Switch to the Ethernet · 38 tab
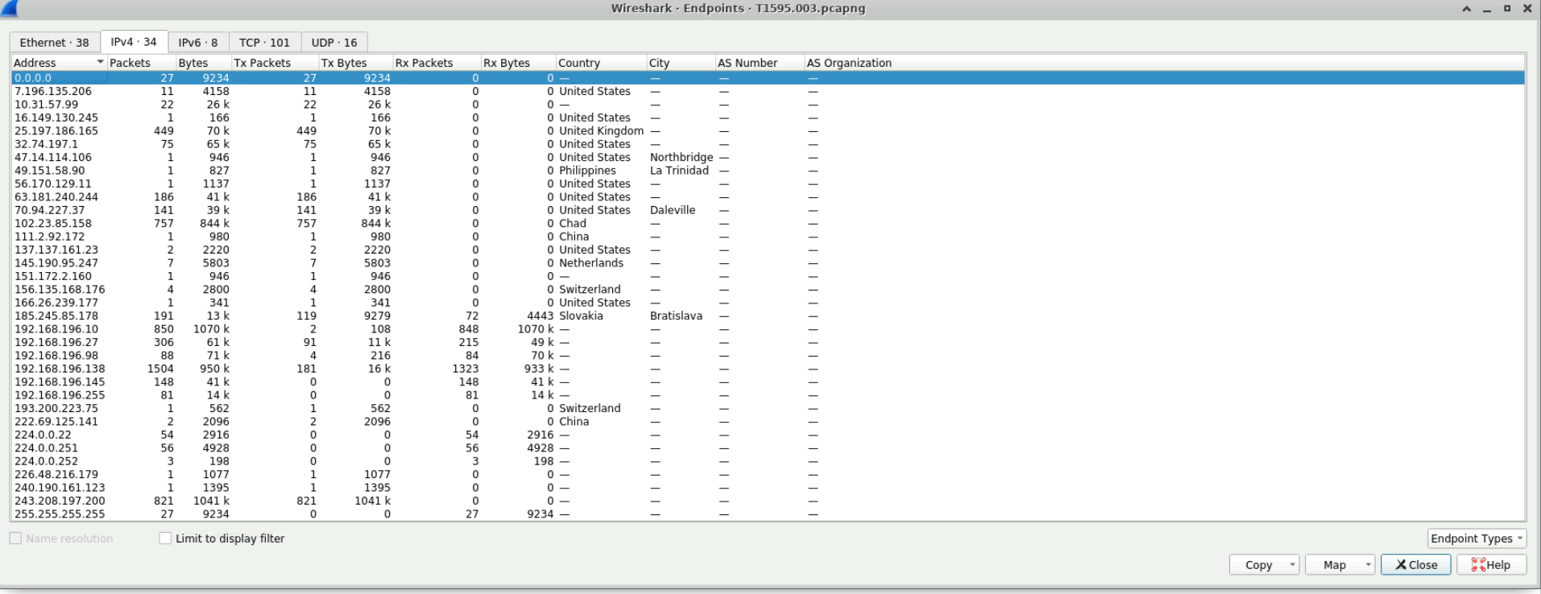The height and width of the screenshot is (594, 1541). (55, 43)
